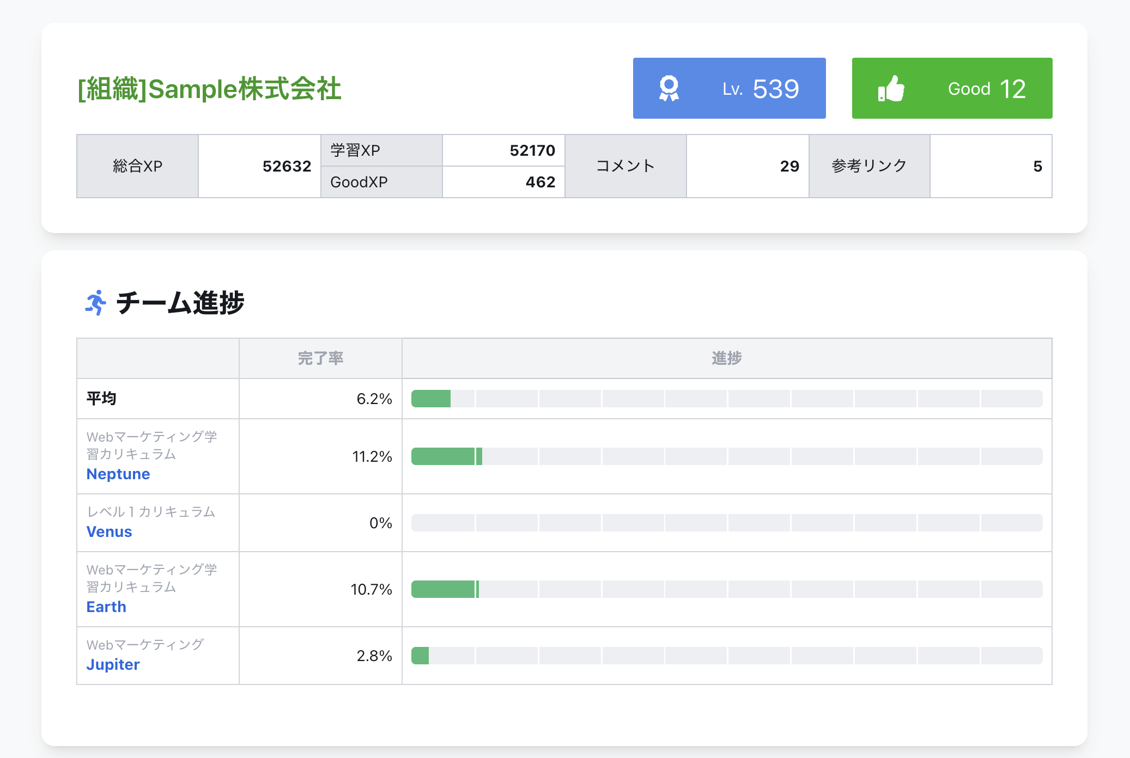The height and width of the screenshot is (758, 1130).
Task: Click the Neptune progress bar
Action: pyautogui.click(x=727, y=456)
